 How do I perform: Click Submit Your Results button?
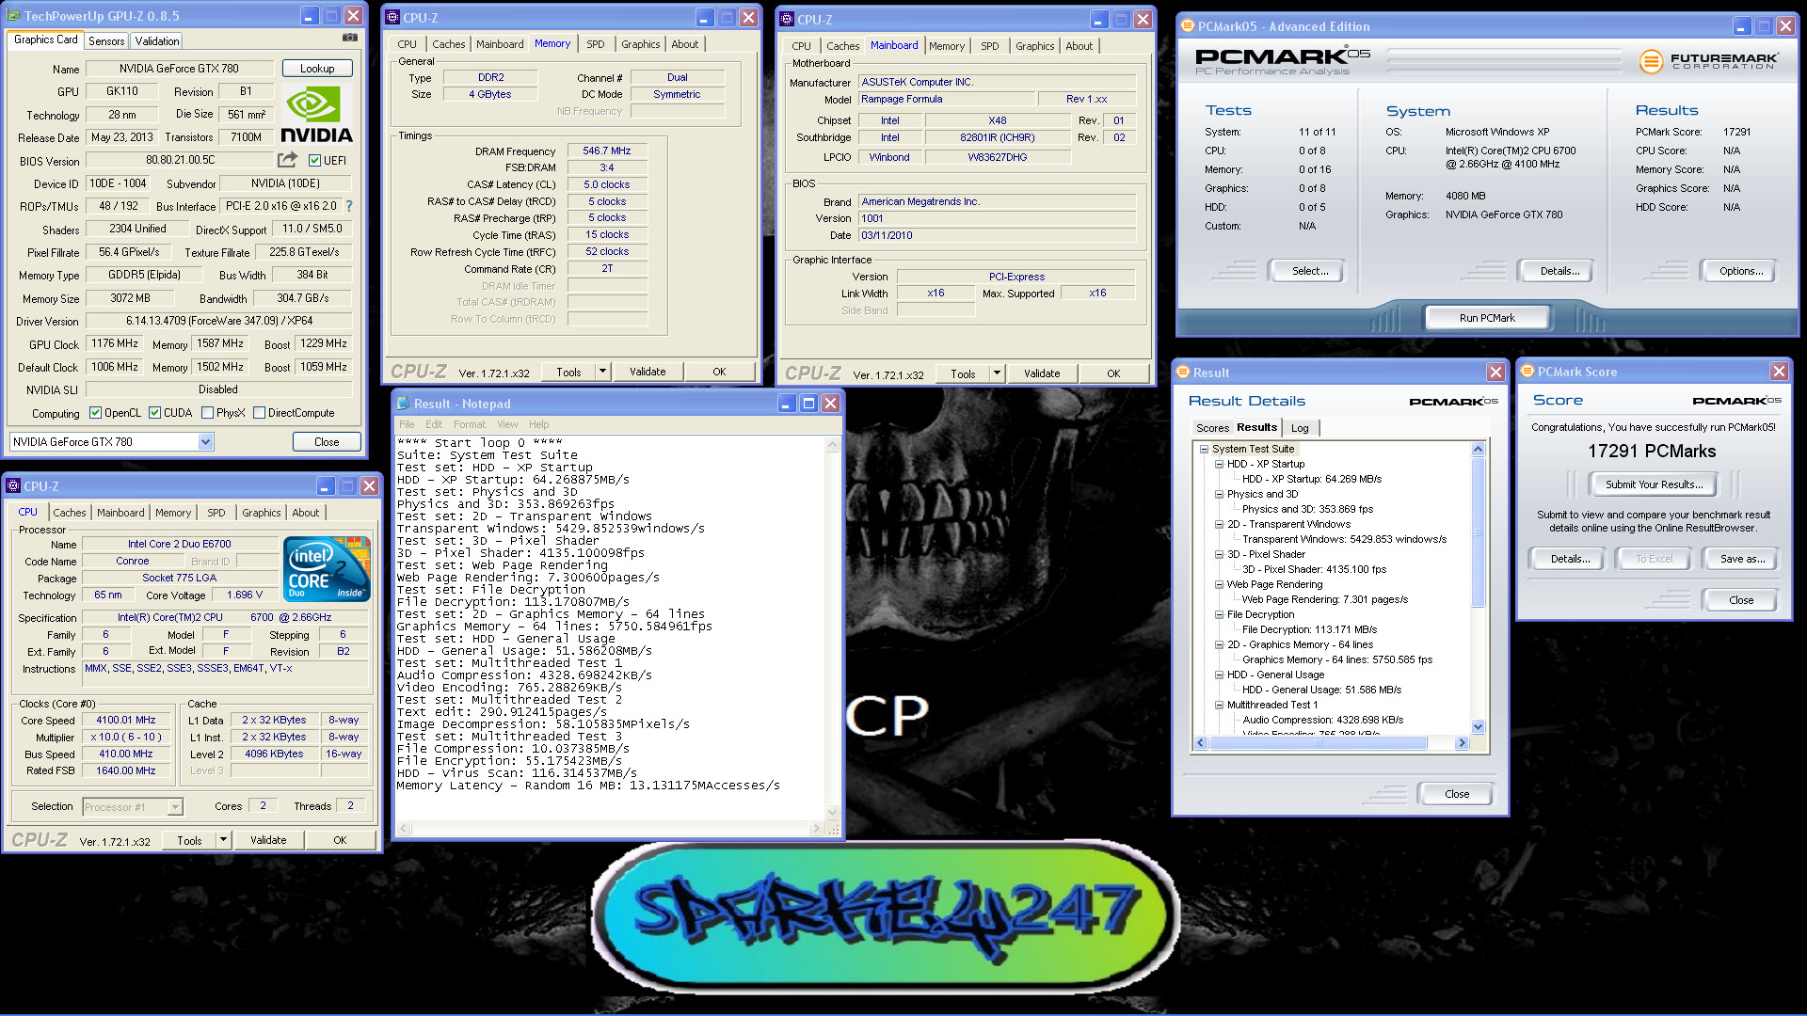click(1654, 484)
